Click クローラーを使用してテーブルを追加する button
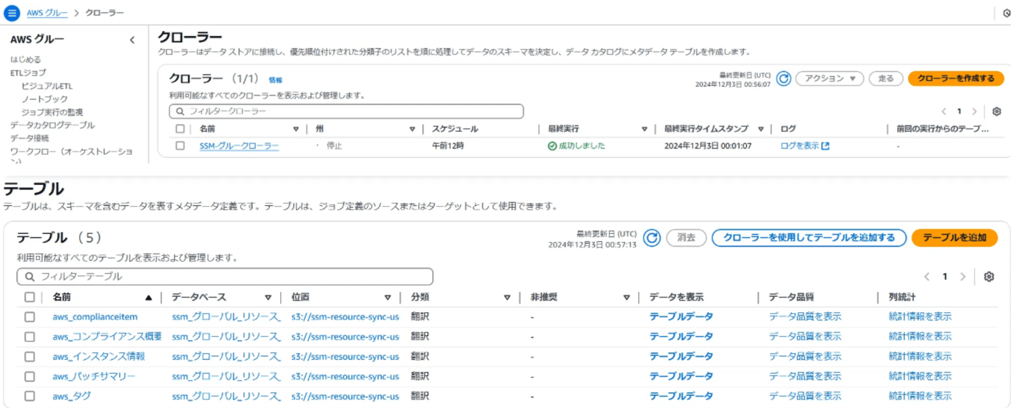The width and height of the screenshot is (1011, 408). 809,238
